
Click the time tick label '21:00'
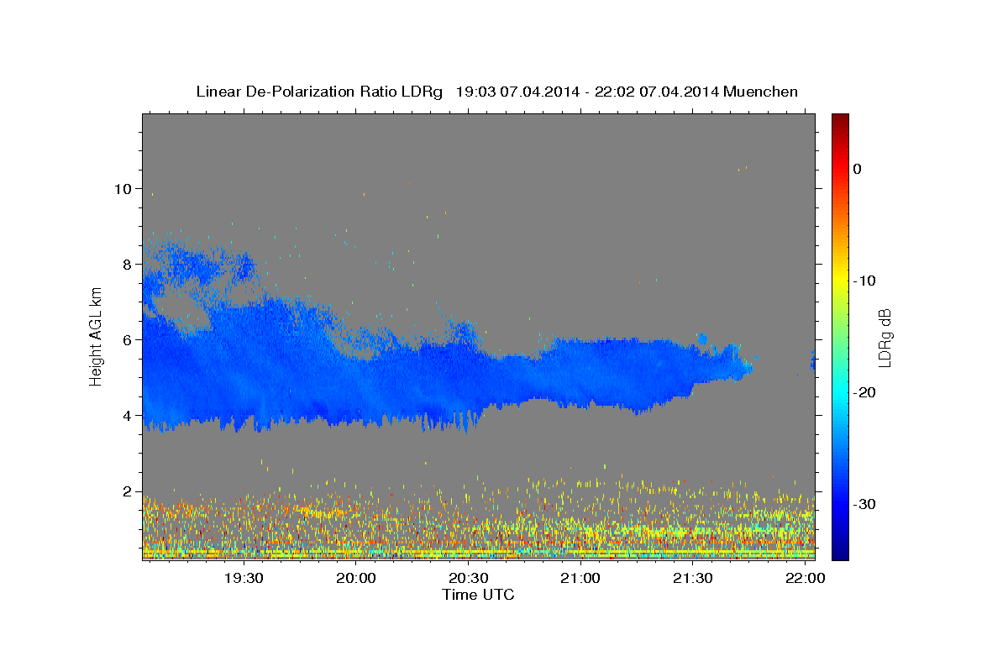pos(580,579)
